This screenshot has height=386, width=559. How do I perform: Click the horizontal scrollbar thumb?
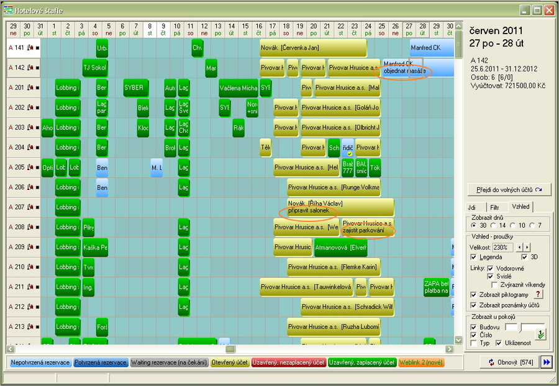pos(230,349)
